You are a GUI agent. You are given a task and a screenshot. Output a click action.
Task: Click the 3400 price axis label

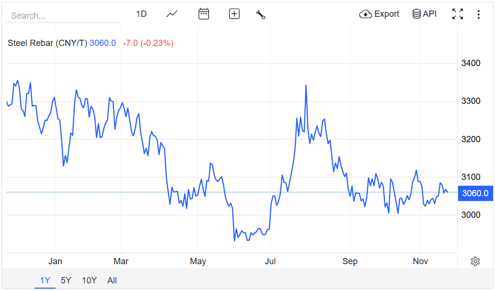point(471,63)
